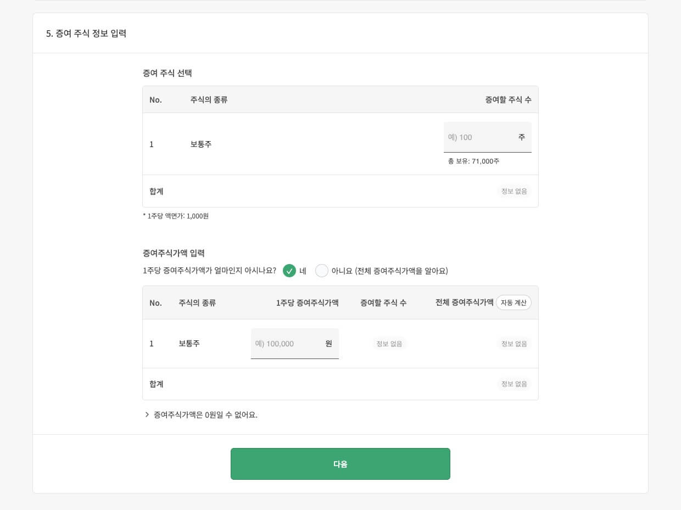Click the 원 unit label in price input
This screenshot has height=510, width=681.
328,343
